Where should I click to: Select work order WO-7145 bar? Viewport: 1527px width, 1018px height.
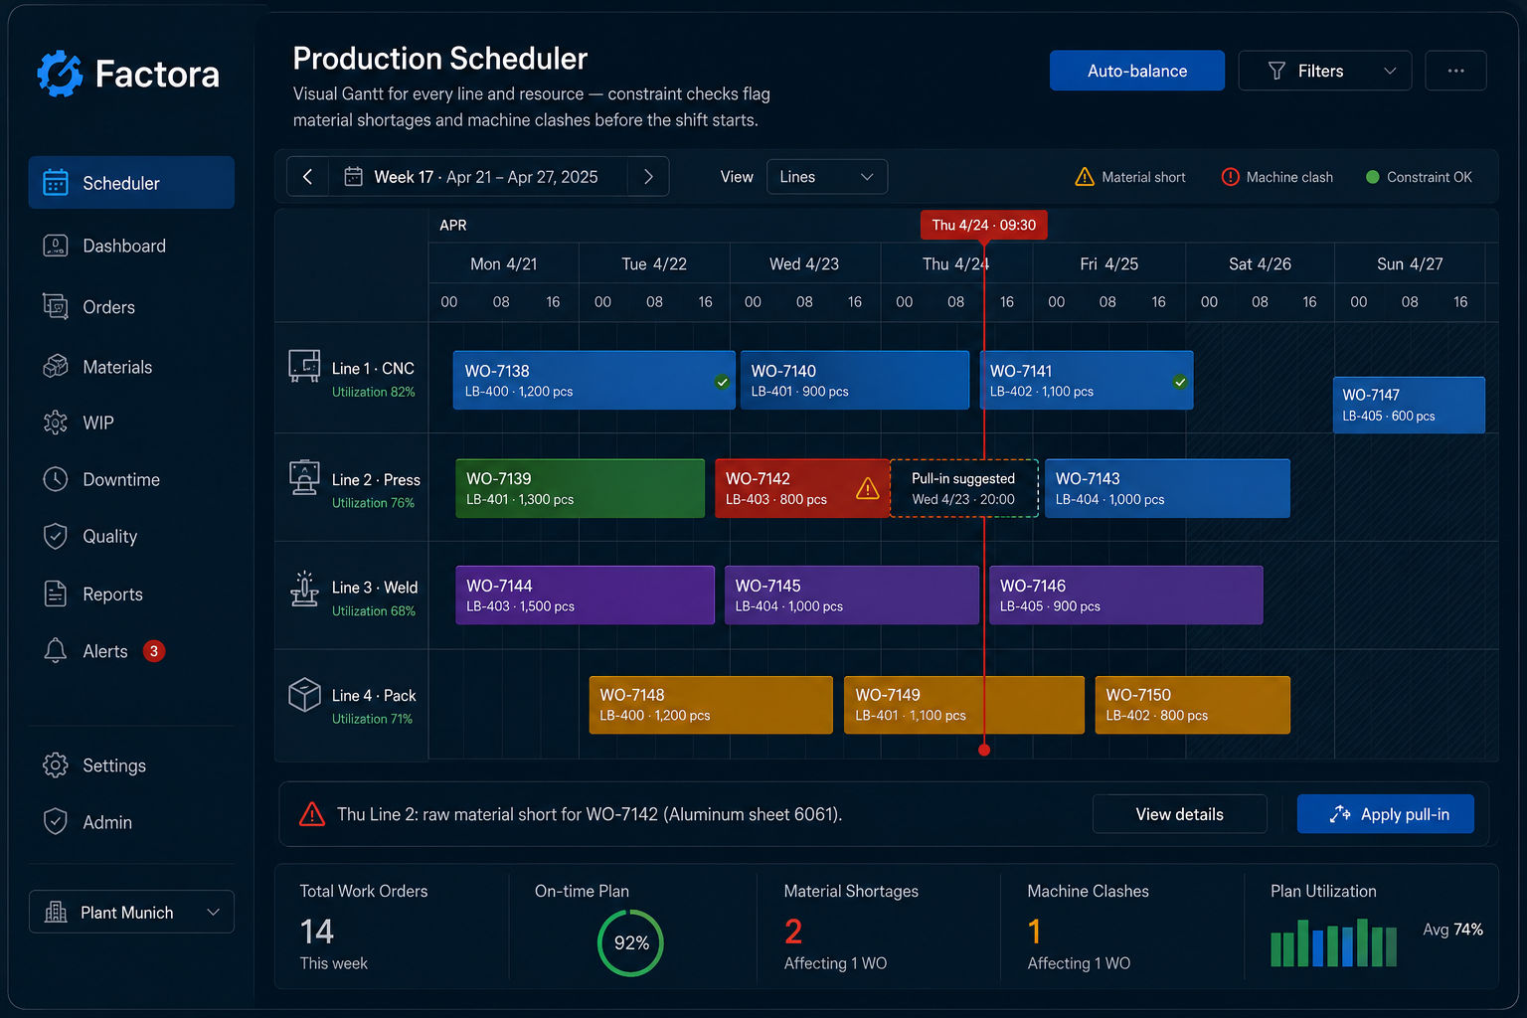tap(852, 594)
